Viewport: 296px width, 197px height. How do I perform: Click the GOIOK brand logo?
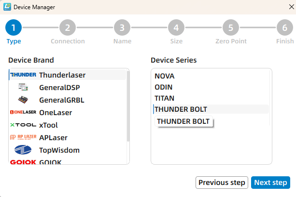(x=23, y=162)
